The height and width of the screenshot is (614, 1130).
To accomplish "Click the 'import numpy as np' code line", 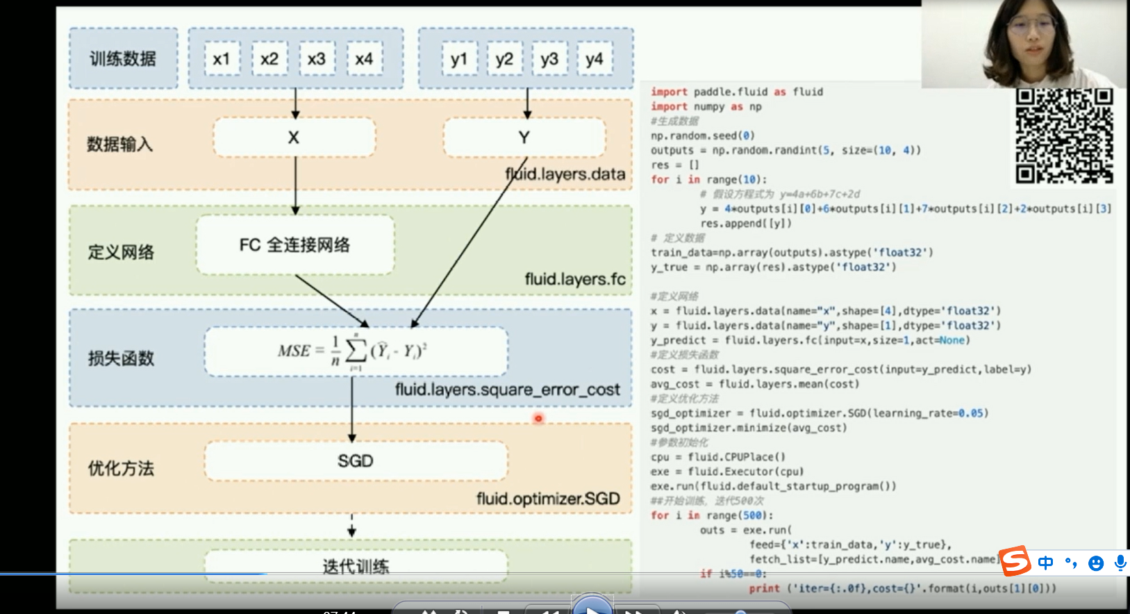I will click(x=706, y=106).
